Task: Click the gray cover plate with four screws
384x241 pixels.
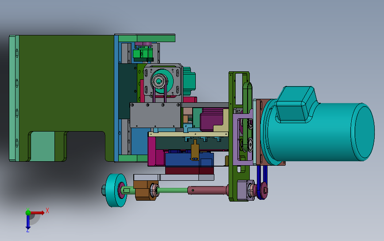Action: coord(155,115)
